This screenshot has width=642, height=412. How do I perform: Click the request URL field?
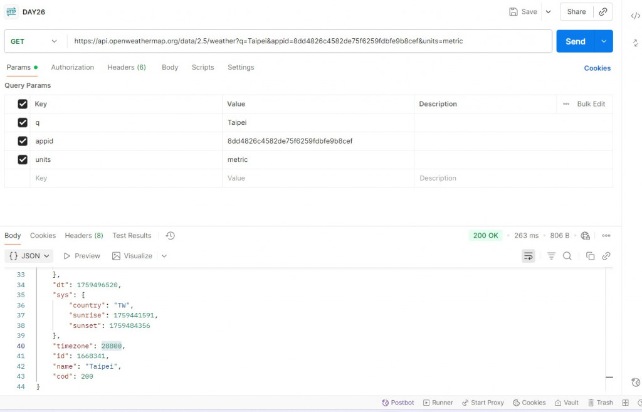[x=310, y=41]
